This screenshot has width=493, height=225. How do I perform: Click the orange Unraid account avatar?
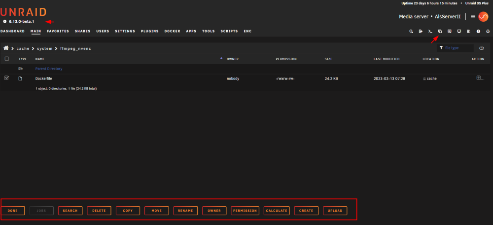tap(483, 17)
